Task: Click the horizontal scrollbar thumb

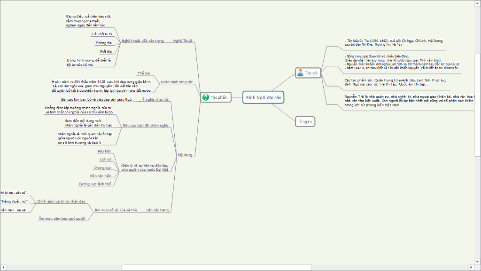Action: (217, 268)
